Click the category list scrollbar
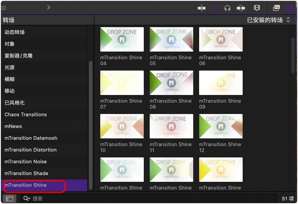This screenshot has width=298, height=204. click(x=91, y=125)
